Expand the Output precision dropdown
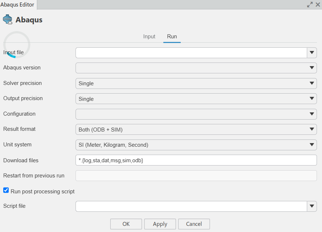The image size is (322, 232). 196,99
